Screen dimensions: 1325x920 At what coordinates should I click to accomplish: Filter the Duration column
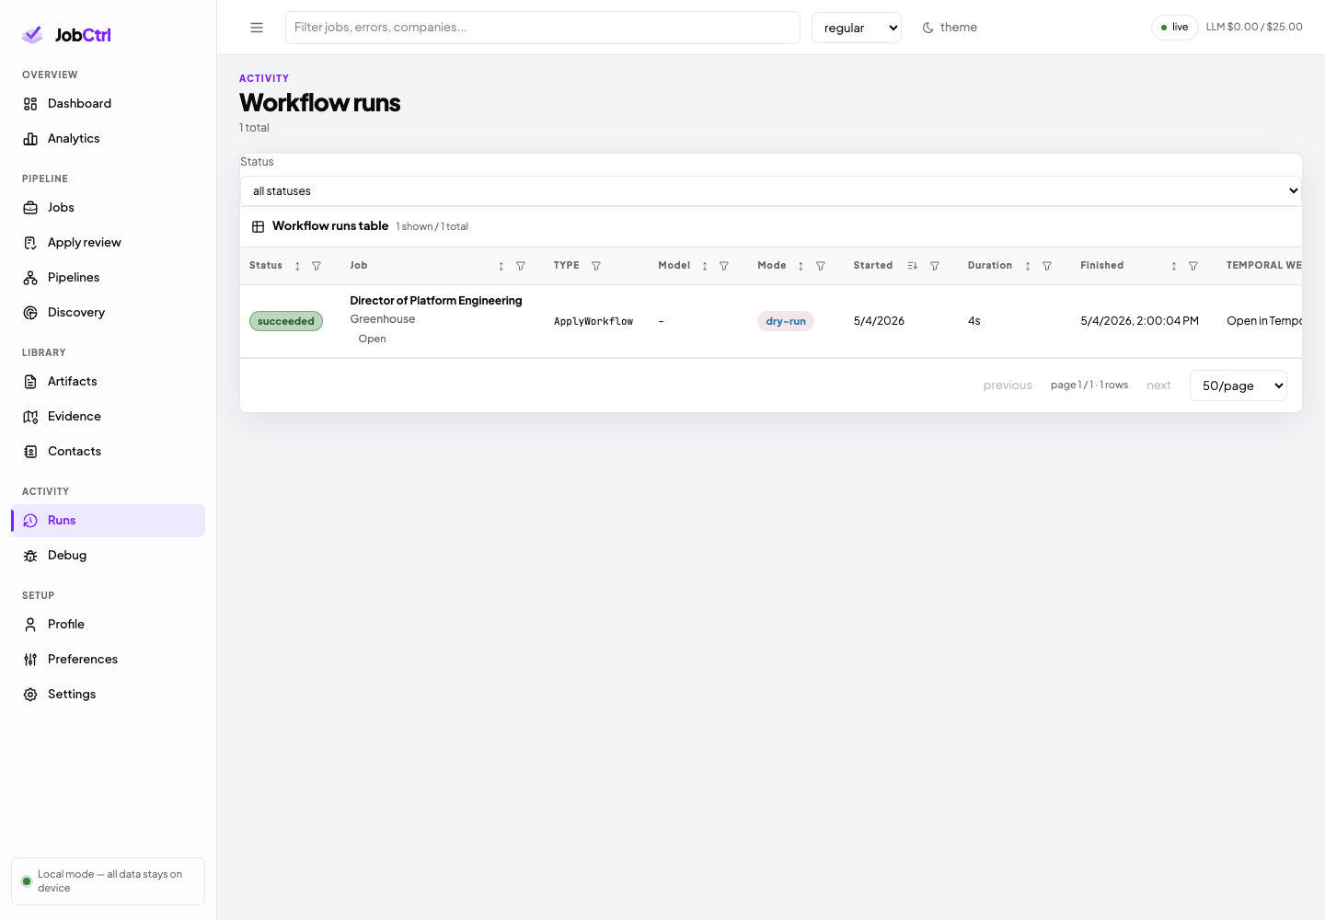tap(1047, 266)
